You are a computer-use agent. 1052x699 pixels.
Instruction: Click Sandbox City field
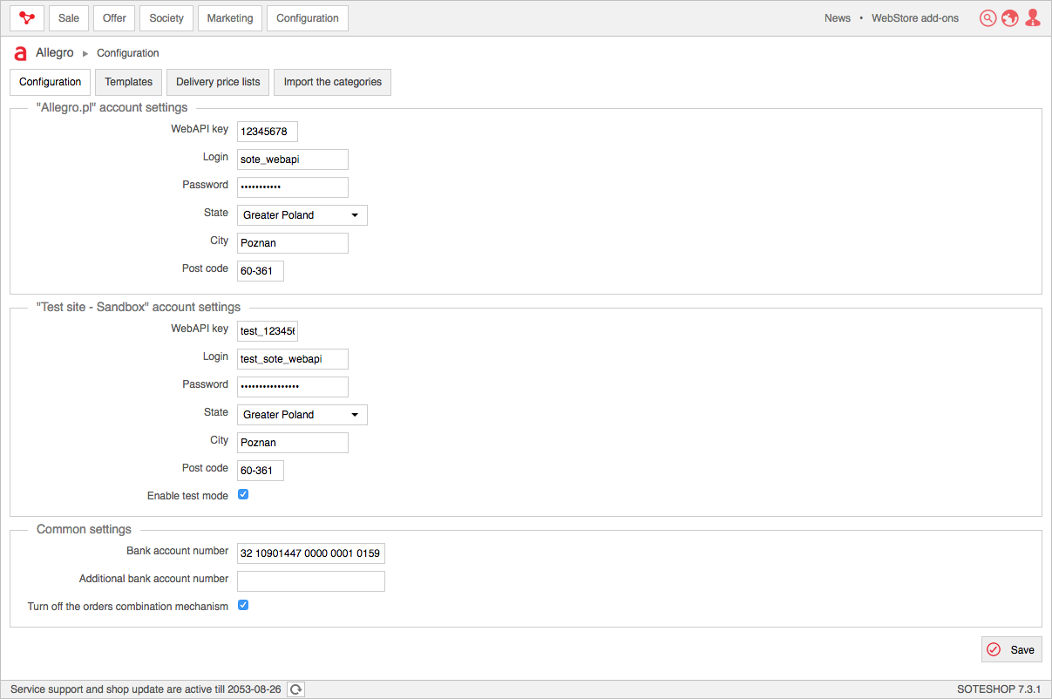[293, 443]
